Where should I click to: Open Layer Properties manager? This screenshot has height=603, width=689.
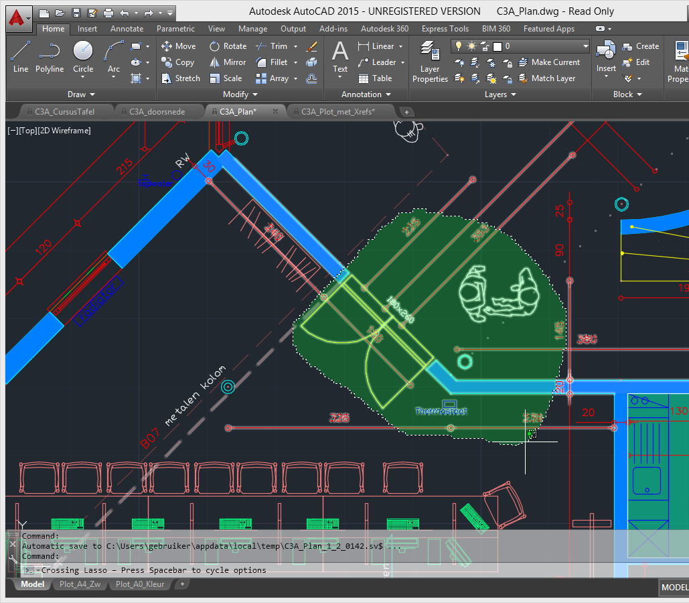[x=430, y=62]
